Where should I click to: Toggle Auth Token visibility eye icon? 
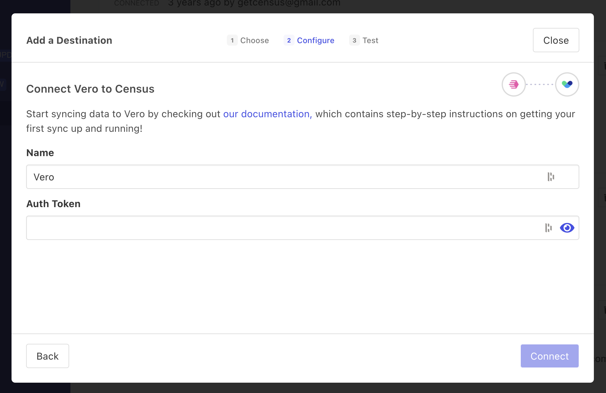tap(567, 228)
